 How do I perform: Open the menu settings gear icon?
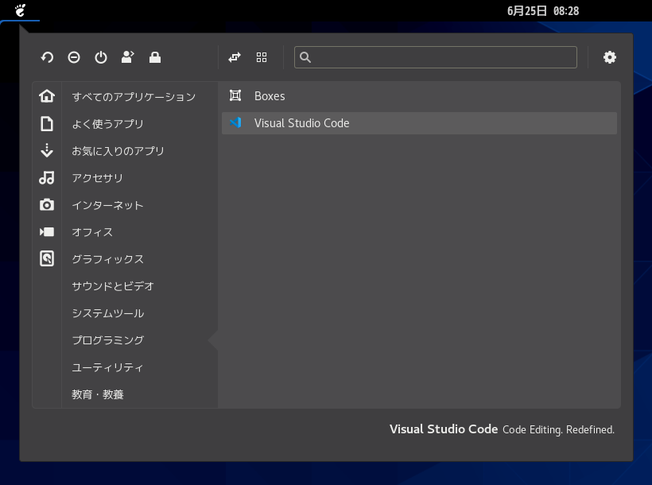click(610, 57)
